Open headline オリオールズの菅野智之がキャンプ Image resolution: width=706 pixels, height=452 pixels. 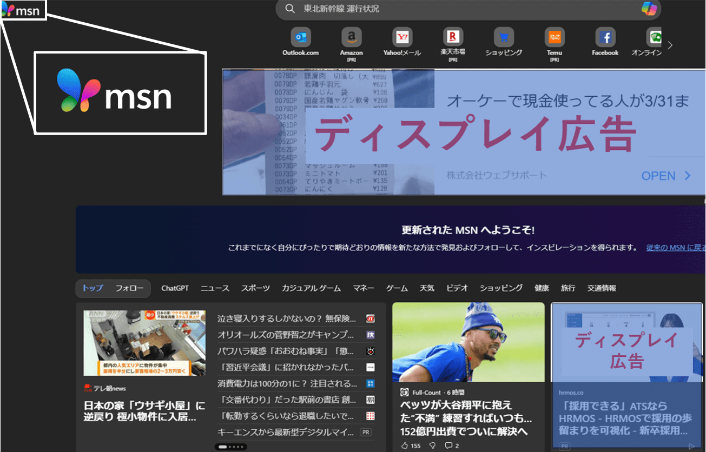coord(287,335)
